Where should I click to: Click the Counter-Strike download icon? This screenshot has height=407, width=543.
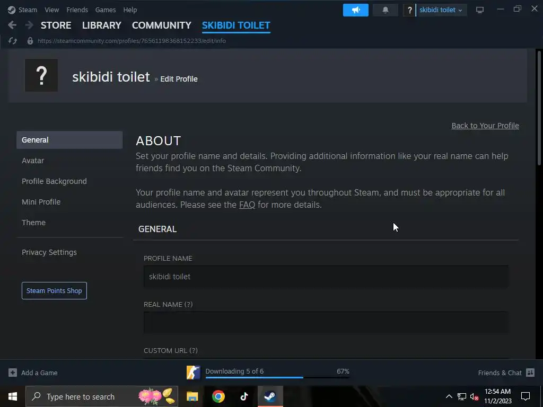[x=193, y=373]
